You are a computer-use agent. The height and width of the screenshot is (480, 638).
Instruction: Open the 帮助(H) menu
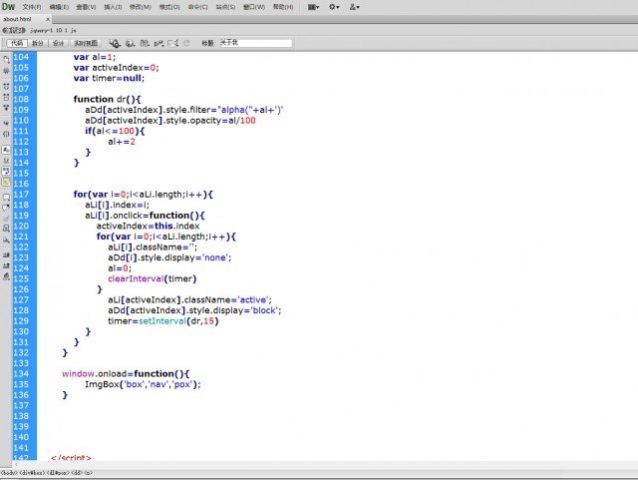(x=283, y=7)
